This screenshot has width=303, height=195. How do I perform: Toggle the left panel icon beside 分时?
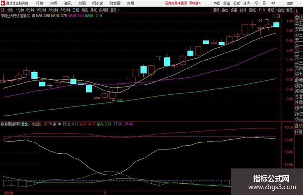point(3,10)
